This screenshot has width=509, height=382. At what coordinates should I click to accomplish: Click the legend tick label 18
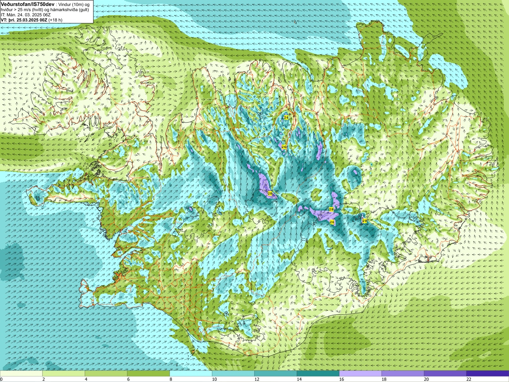384,379
